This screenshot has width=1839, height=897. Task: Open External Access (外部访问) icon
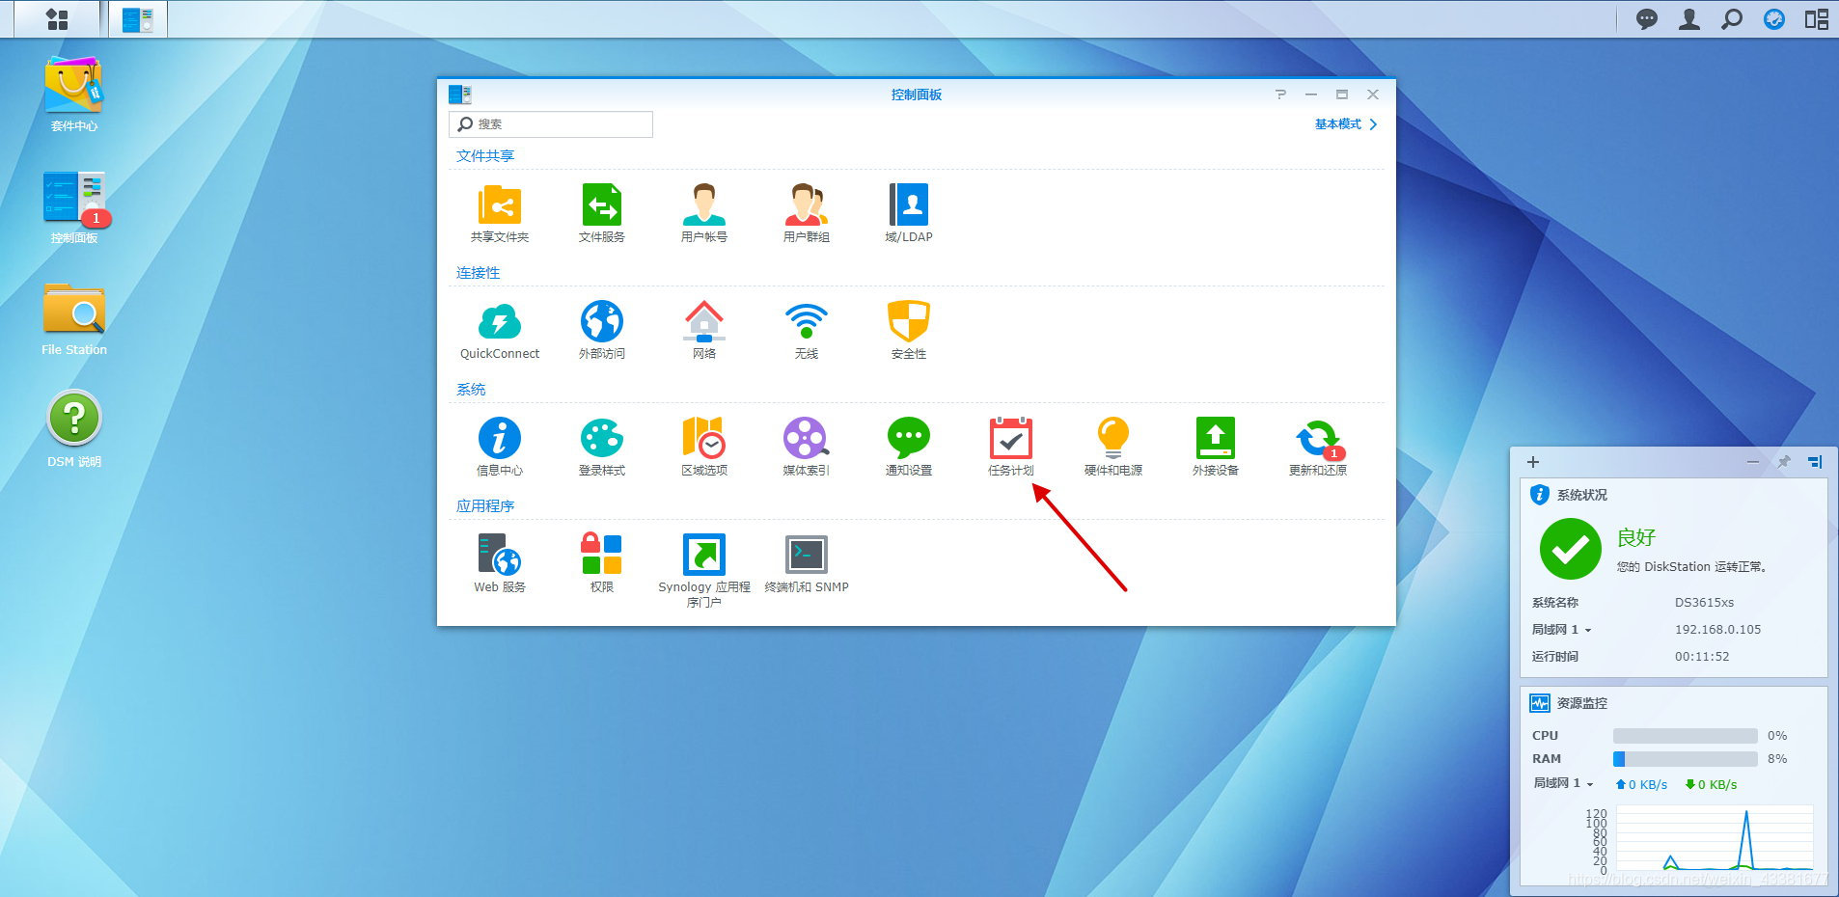[x=602, y=322]
